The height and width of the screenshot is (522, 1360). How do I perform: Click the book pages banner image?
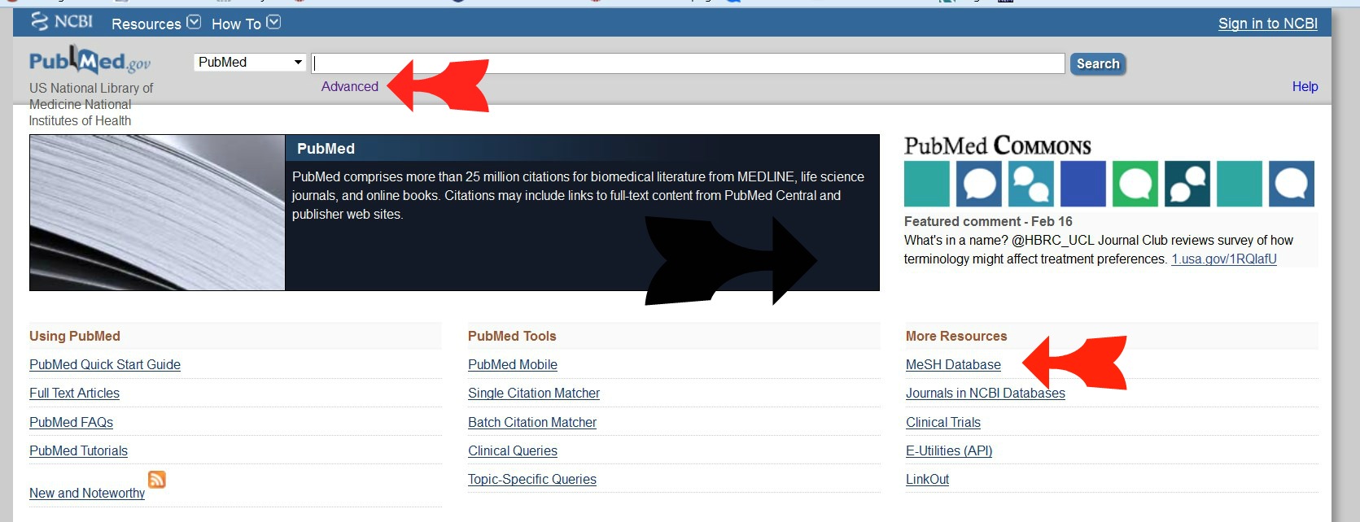[157, 212]
